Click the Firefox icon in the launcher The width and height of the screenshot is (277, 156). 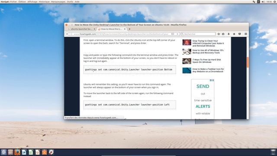[17, 152]
